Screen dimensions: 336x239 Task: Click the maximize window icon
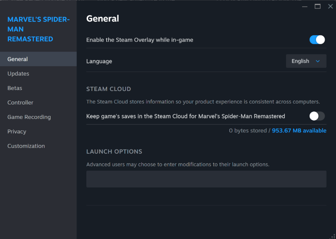click(x=317, y=6)
